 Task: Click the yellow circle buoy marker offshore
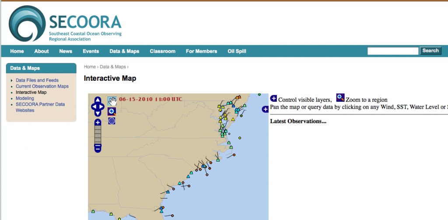pos(240,138)
